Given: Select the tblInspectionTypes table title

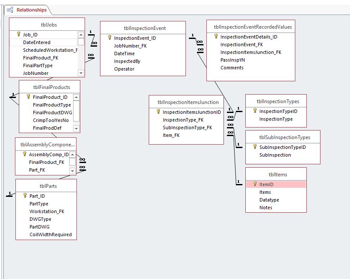Looking at the screenshot, I should (x=278, y=101).
